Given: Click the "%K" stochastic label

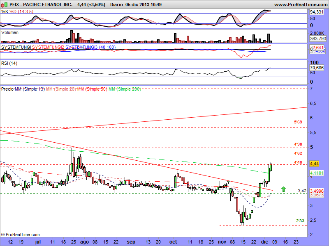Looking at the screenshot, I should (x=5, y=11).
